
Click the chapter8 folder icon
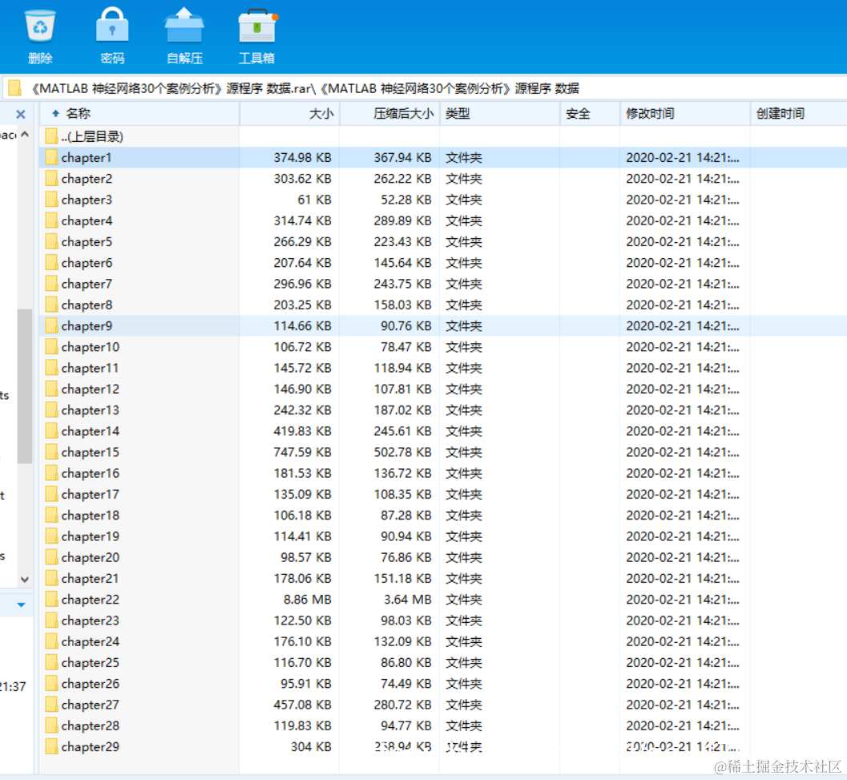click(51, 305)
